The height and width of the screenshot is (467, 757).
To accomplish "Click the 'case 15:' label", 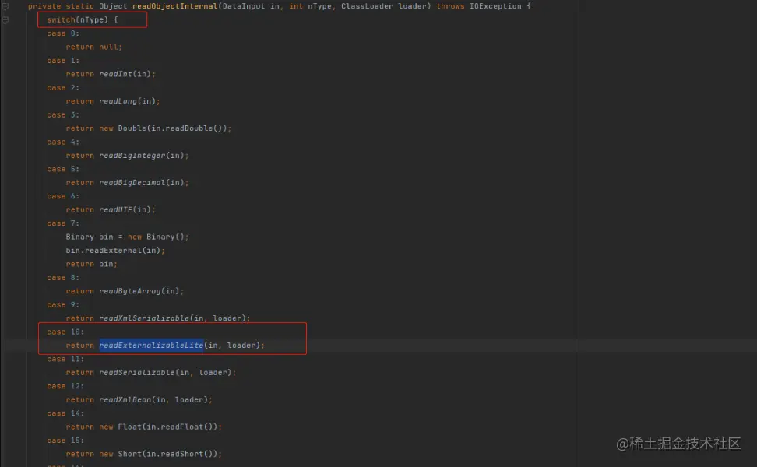I will [65, 441].
